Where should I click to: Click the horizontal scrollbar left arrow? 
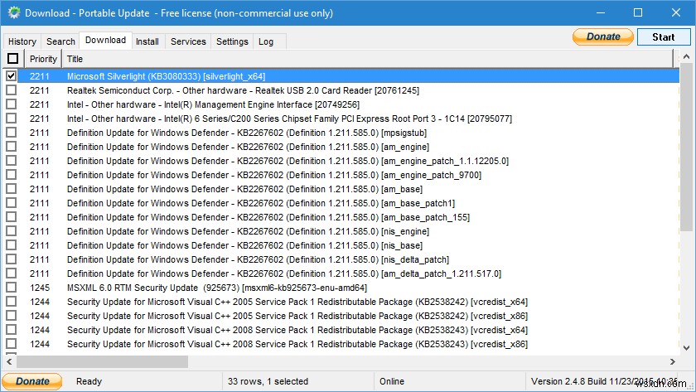click(x=9, y=361)
